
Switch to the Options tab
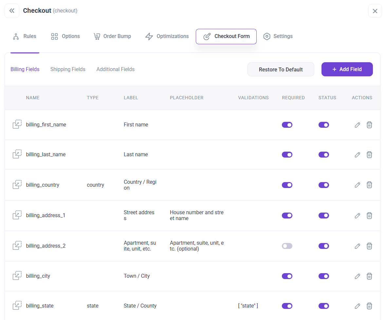click(x=65, y=36)
